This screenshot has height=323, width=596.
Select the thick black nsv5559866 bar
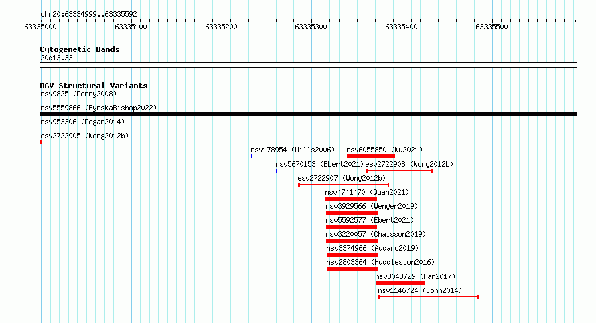coord(308,114)
